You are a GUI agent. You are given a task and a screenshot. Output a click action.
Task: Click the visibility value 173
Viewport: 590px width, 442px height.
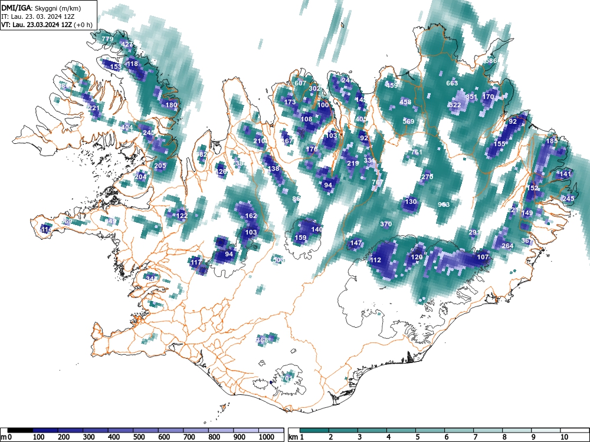pos(290,102)
